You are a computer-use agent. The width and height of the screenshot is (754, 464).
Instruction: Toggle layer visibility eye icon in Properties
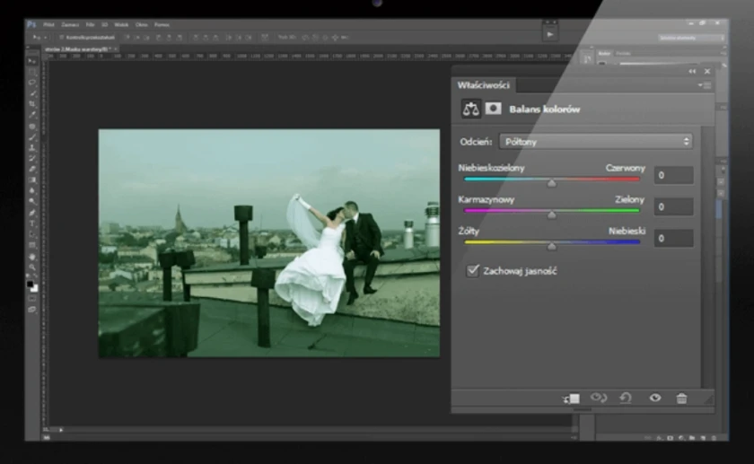(654, 398)
